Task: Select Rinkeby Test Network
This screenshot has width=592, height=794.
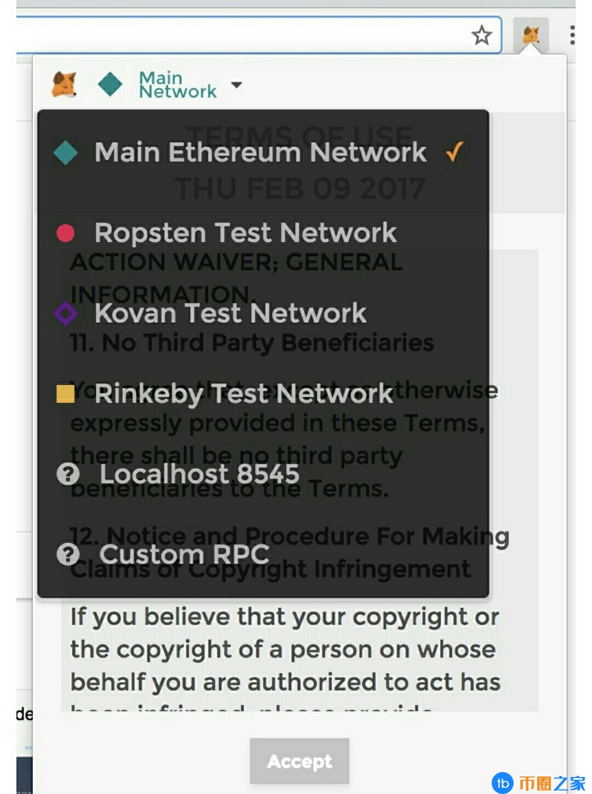Action: (244, 394)
